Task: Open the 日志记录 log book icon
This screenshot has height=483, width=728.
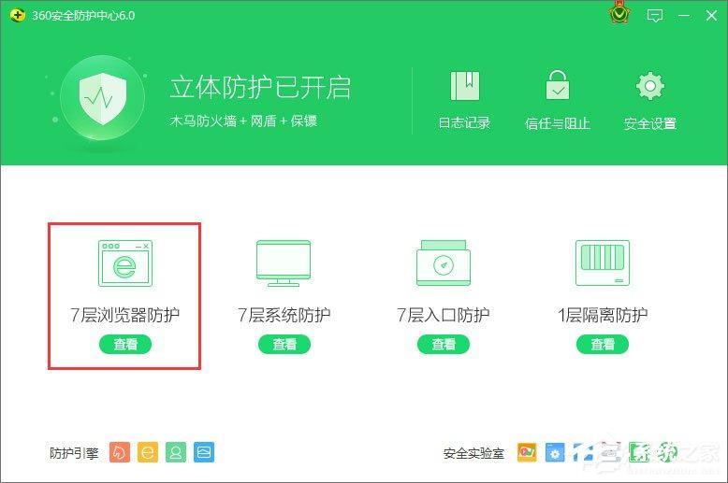Action: pyautogui.click(x=465, y=86)
